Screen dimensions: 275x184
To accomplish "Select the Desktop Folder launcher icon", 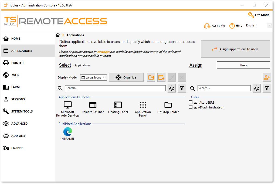I will coord(168,105).
